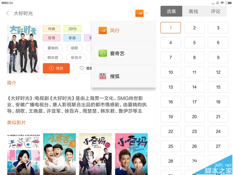The image size is (233, 175).
Task: Select the 爱奇艺 green logo icon
Action: (103, 53)
